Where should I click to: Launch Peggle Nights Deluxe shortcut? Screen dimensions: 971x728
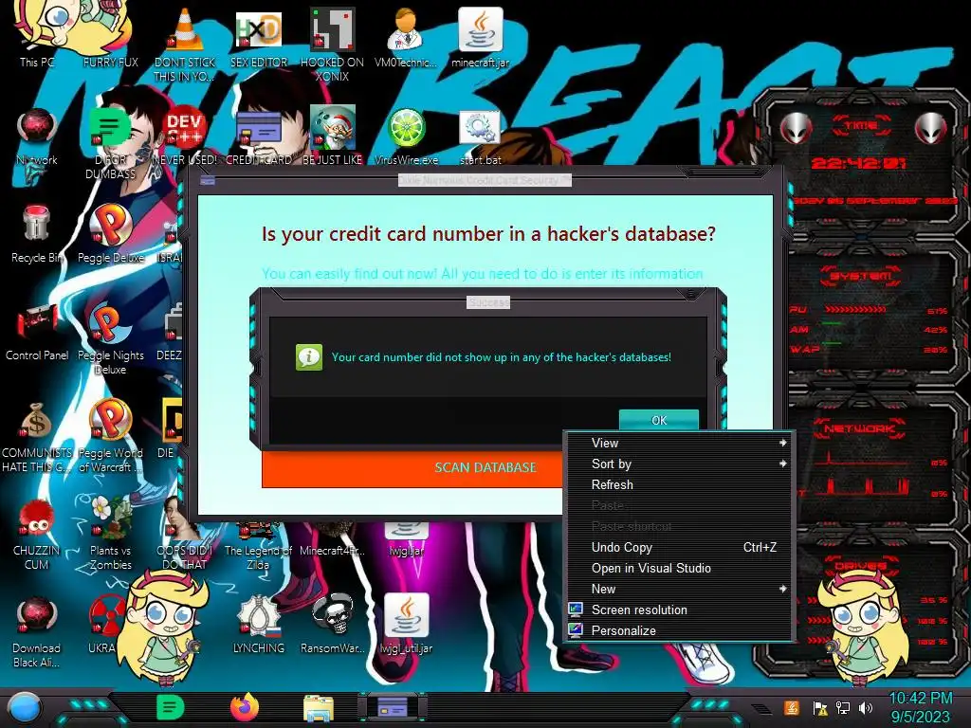pos(111,338)
